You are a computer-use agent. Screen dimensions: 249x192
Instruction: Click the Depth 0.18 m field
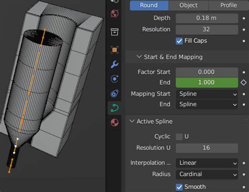pos(207,18)
